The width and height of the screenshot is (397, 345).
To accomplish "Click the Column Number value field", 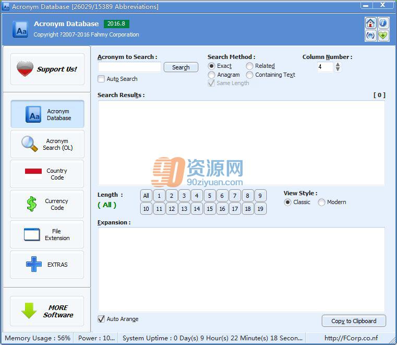I will tap(325, 67).
